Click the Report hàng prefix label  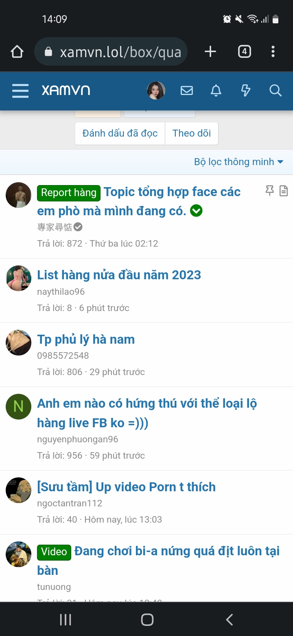(x=69, y=192)
